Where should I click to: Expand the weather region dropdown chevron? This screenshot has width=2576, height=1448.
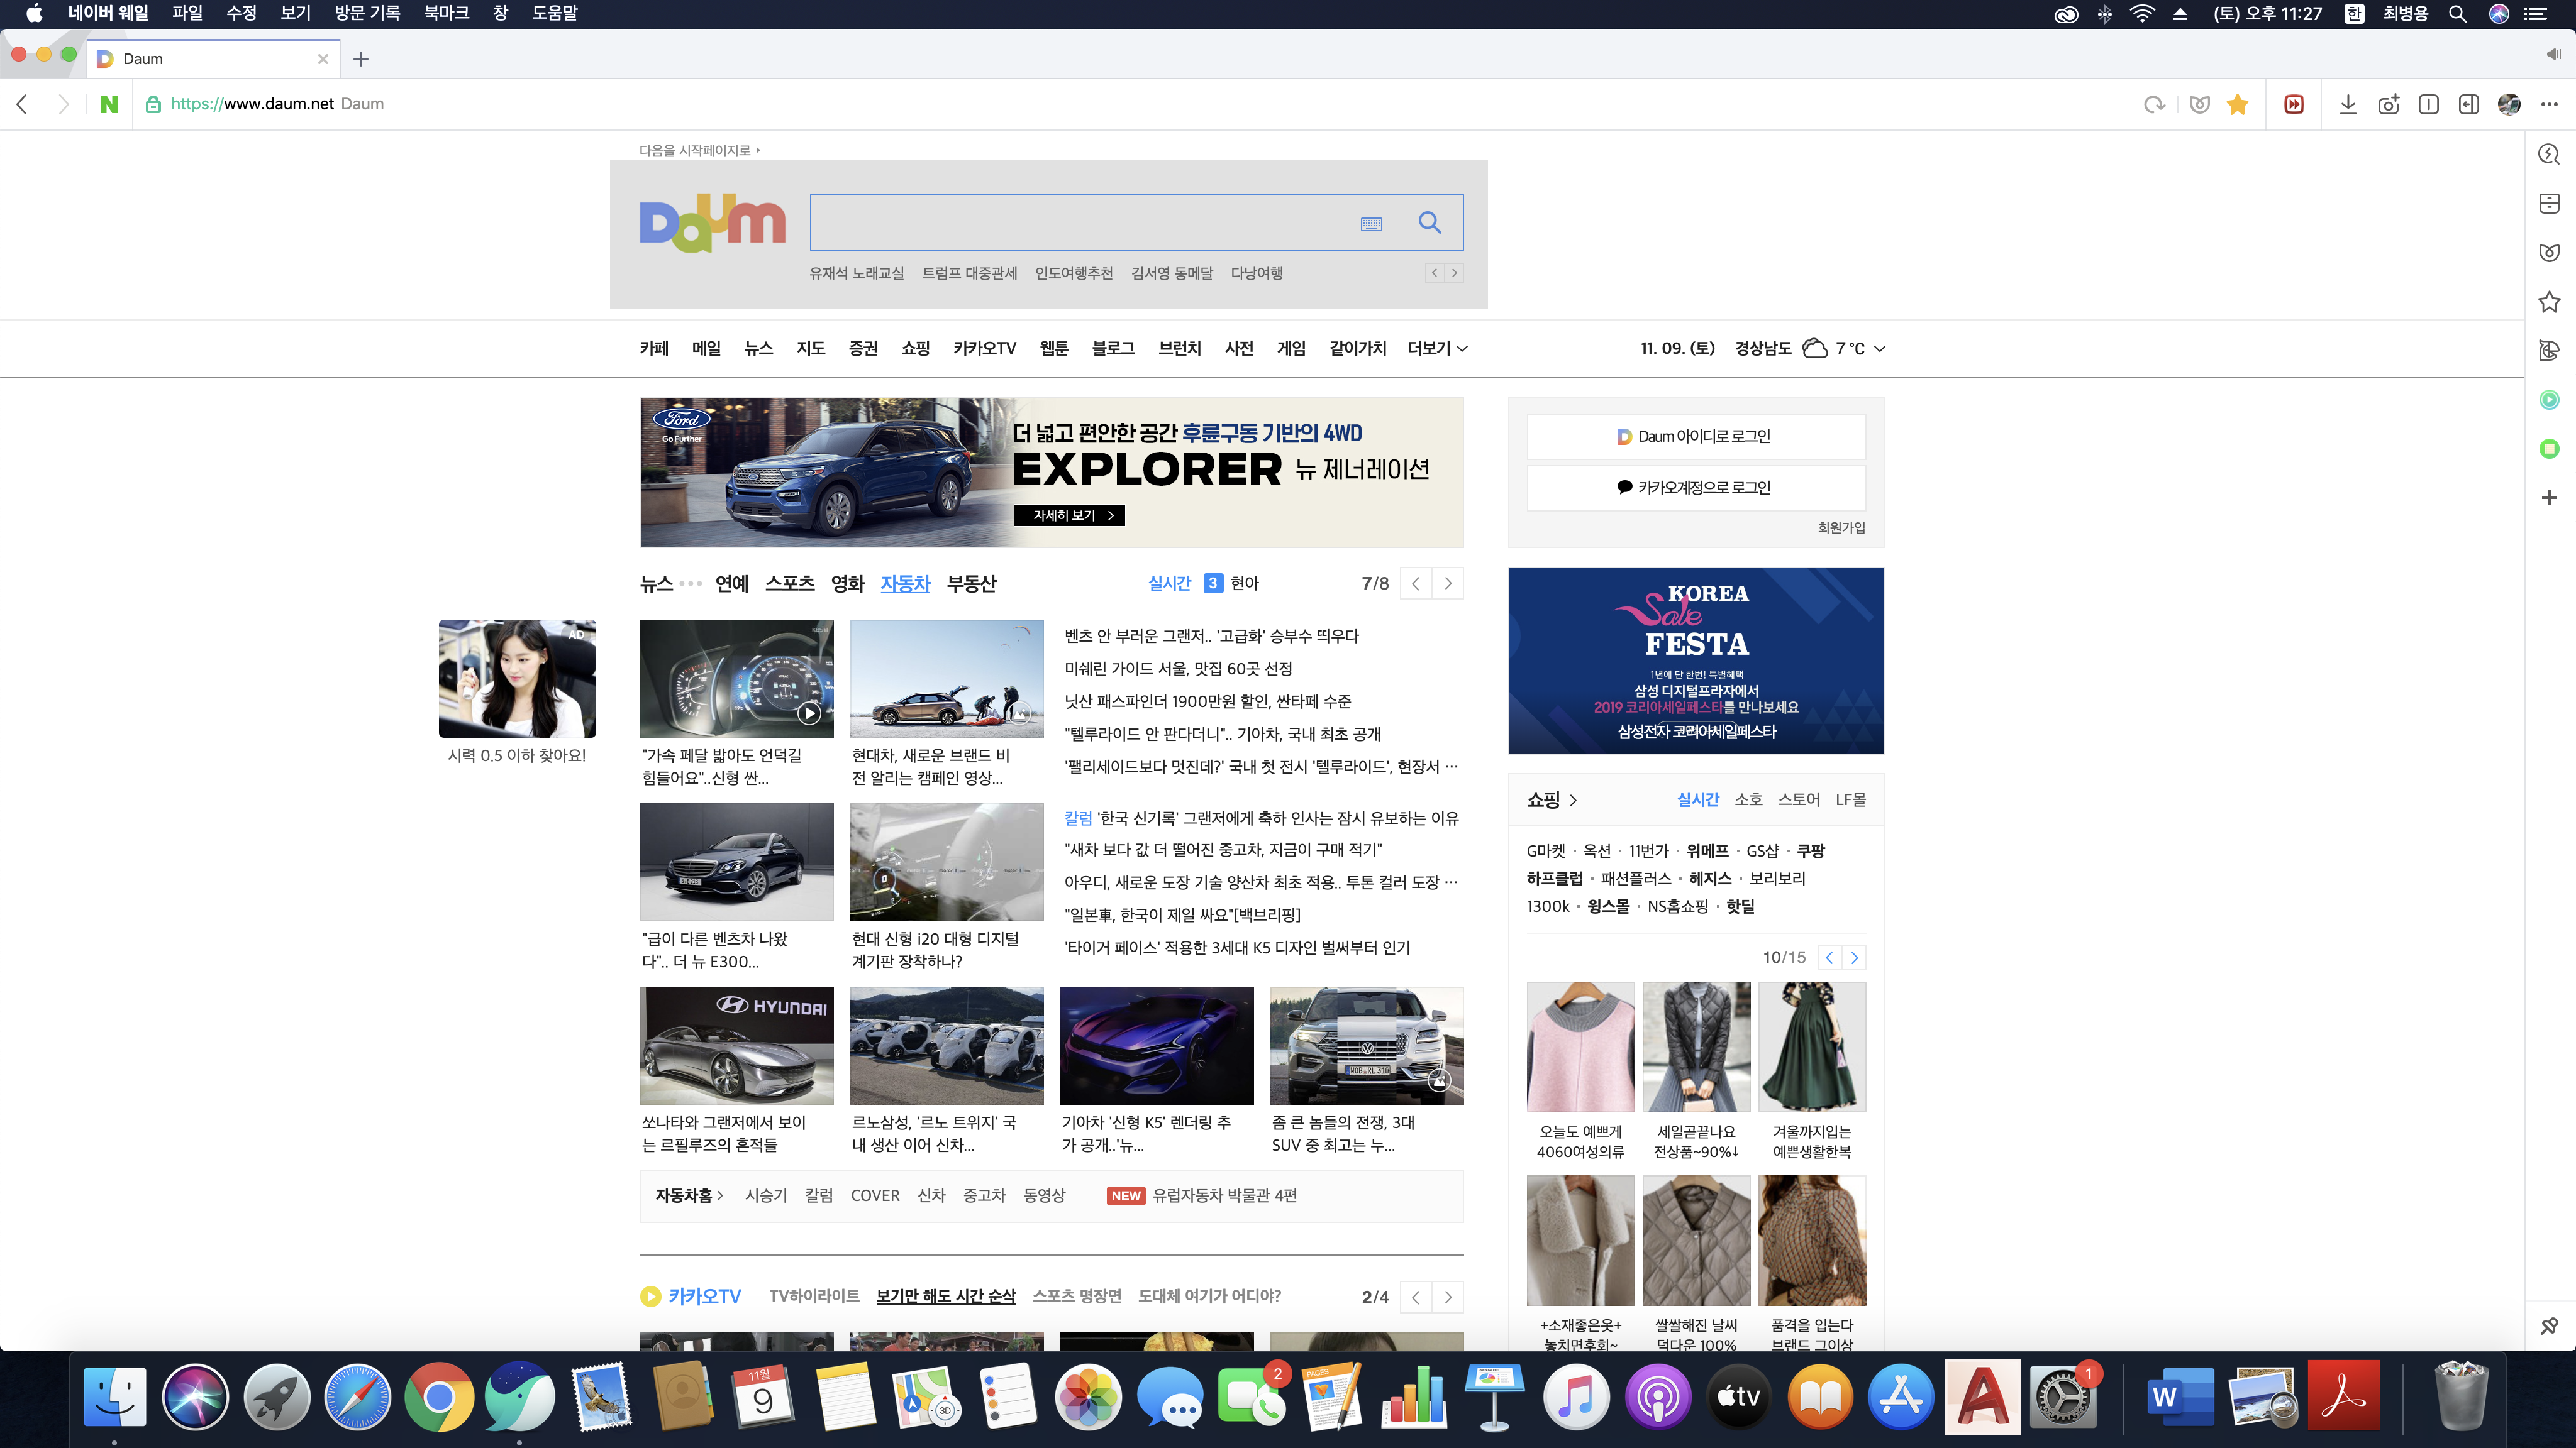[x=1880, y=349]
